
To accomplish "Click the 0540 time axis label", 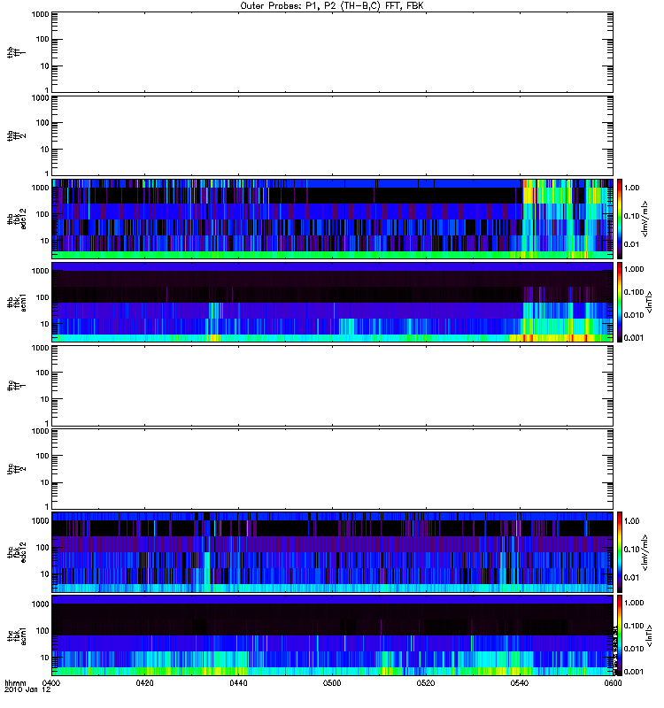I will tap(520, 683).
